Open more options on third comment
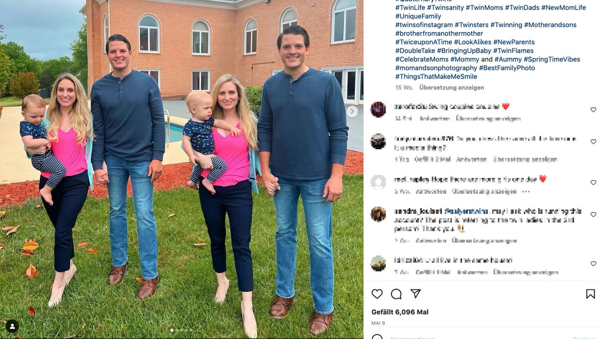Image resolution: width=603 pixels, height=339 pixels. [x=526, y=191]
